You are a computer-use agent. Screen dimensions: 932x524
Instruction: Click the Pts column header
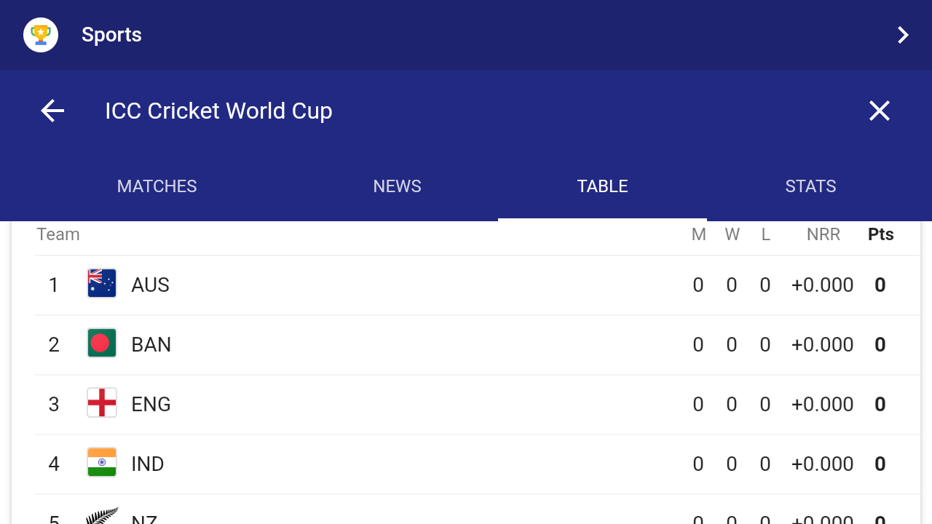(880, 234)
